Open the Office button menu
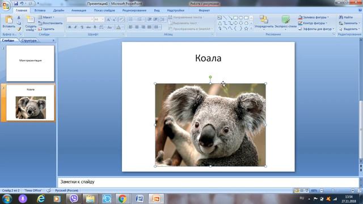This screenshot has width=363, height=204. coord(6,6)
